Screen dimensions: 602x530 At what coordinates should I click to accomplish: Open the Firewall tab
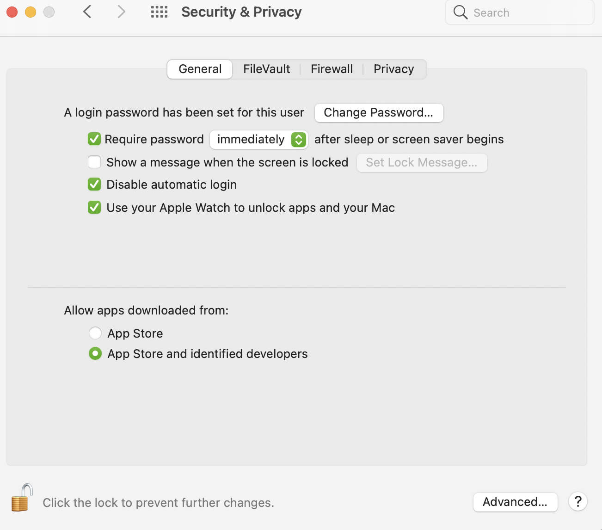click(x=332, y=69)
